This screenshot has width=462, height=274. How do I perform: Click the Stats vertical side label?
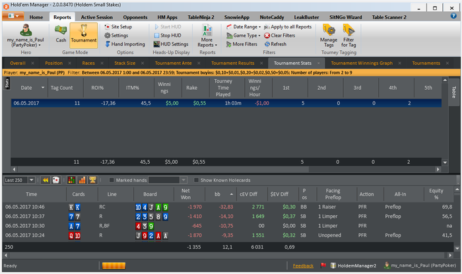[x=7, y=83]
